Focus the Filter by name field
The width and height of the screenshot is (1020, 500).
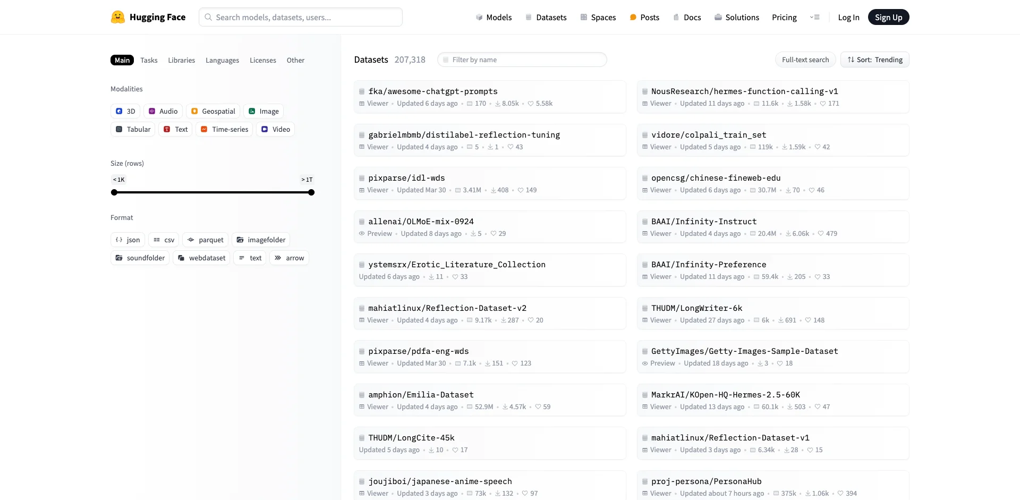522,60
